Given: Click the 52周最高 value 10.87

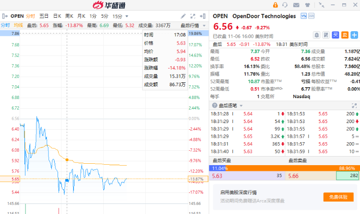Looking at the screenshot, I should 254,81.
